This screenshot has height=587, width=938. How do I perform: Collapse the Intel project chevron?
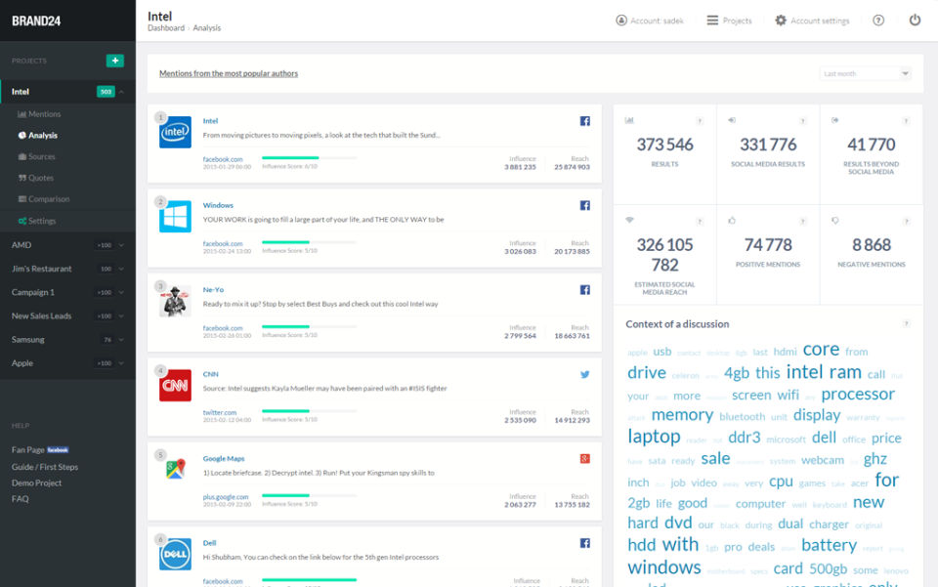pos(121,92)
